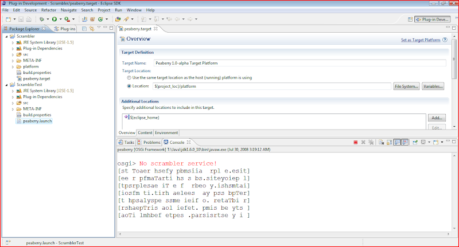This screenshot has height=247, width=459.
Task: Switch to the Problems view tab
Action: pyautogui.click(x=149, y=142)
